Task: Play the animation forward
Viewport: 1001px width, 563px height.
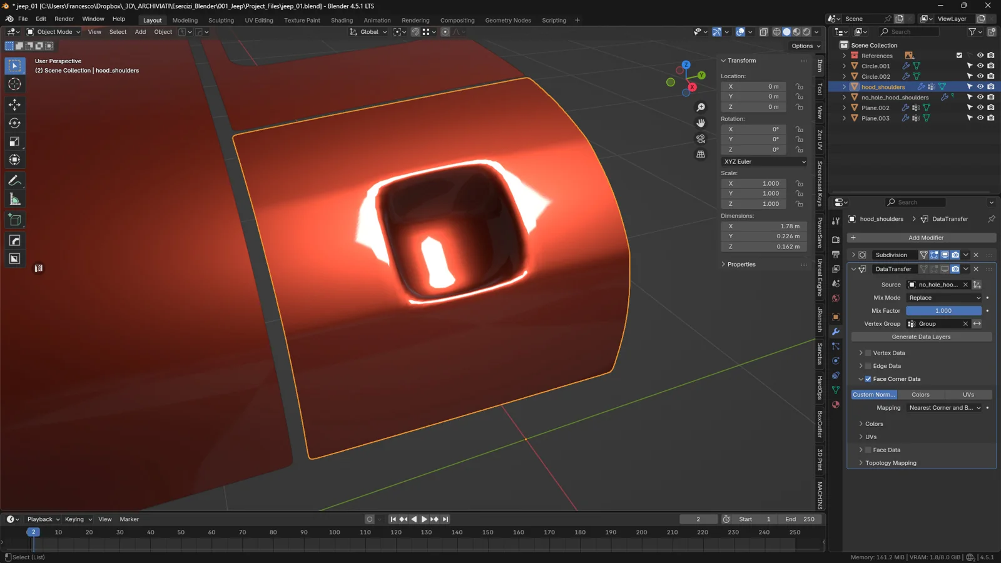Action: coord(424,519)
